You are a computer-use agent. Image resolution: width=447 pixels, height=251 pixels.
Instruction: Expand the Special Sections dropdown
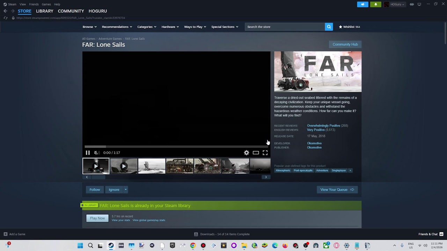coord(225,27)
